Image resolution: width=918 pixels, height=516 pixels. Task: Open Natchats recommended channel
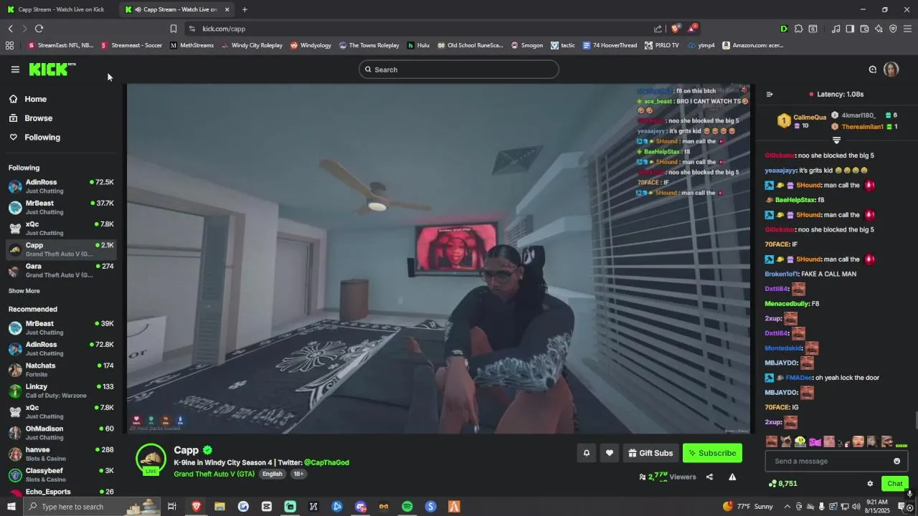coord(61,370)
